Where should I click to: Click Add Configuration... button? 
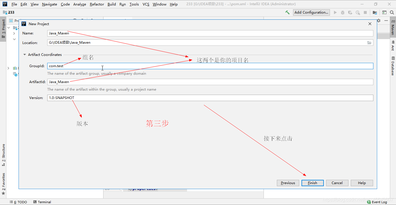(x=311, y=12)
